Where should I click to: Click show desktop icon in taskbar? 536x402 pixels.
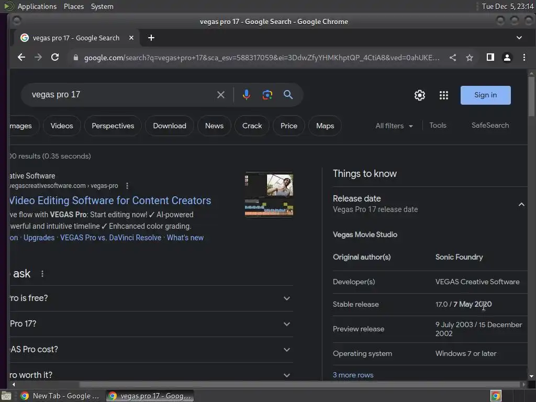point(6,396)
